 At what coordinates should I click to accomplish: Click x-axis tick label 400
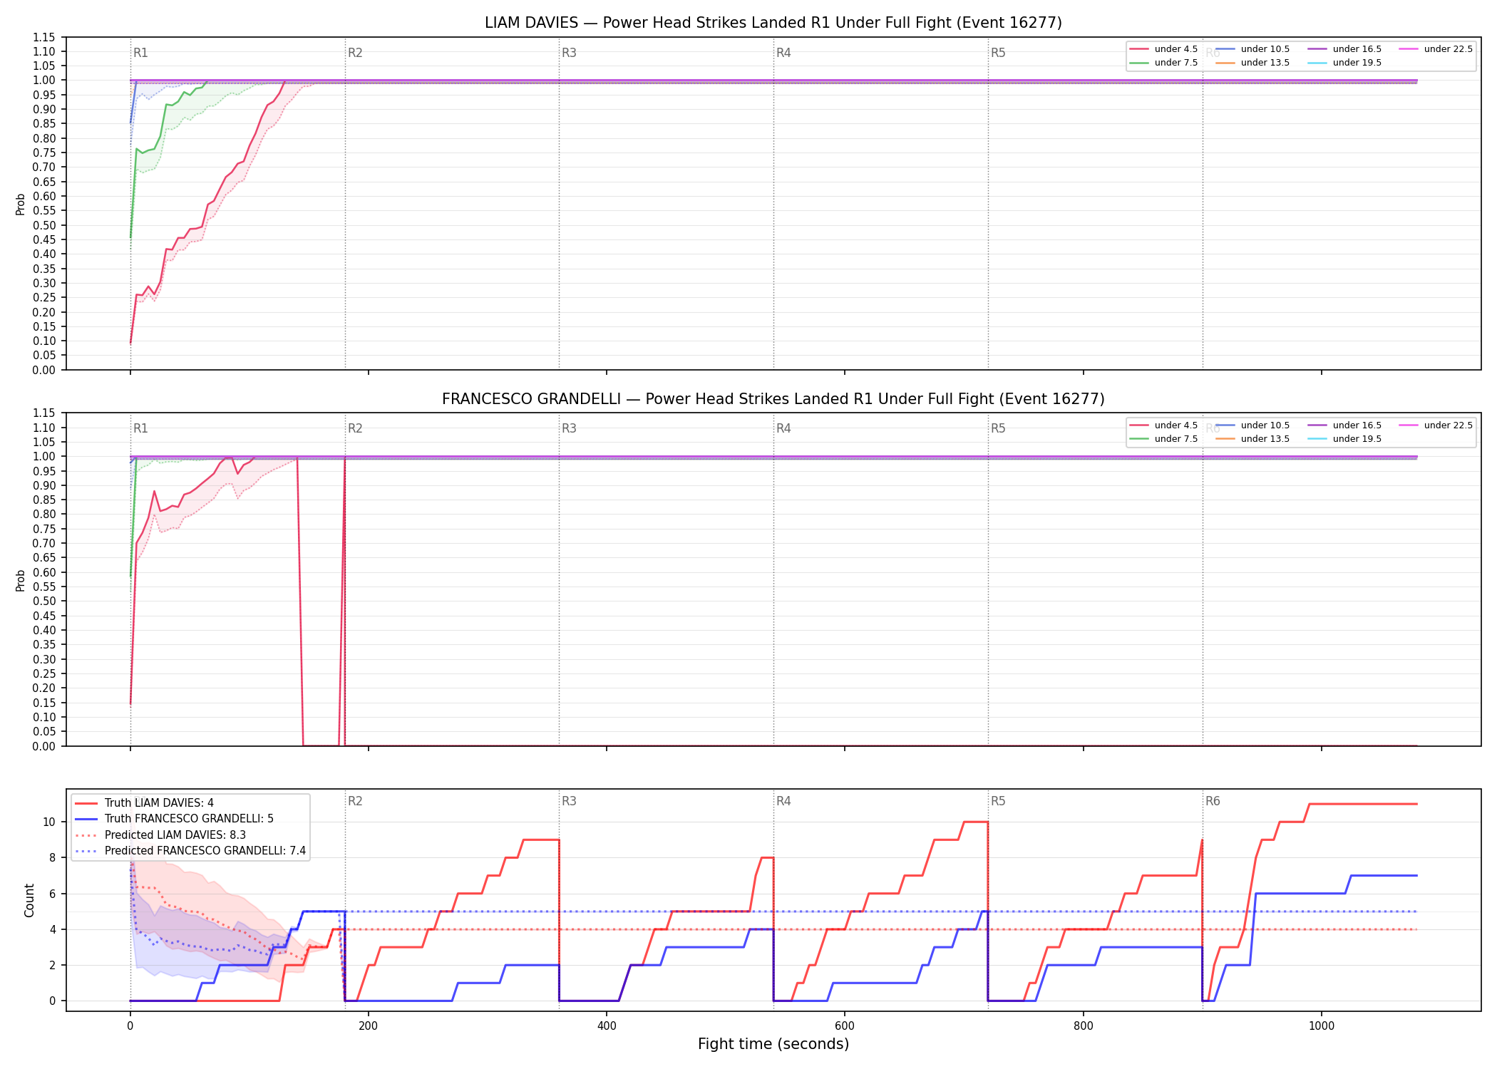pos(607,1026)
